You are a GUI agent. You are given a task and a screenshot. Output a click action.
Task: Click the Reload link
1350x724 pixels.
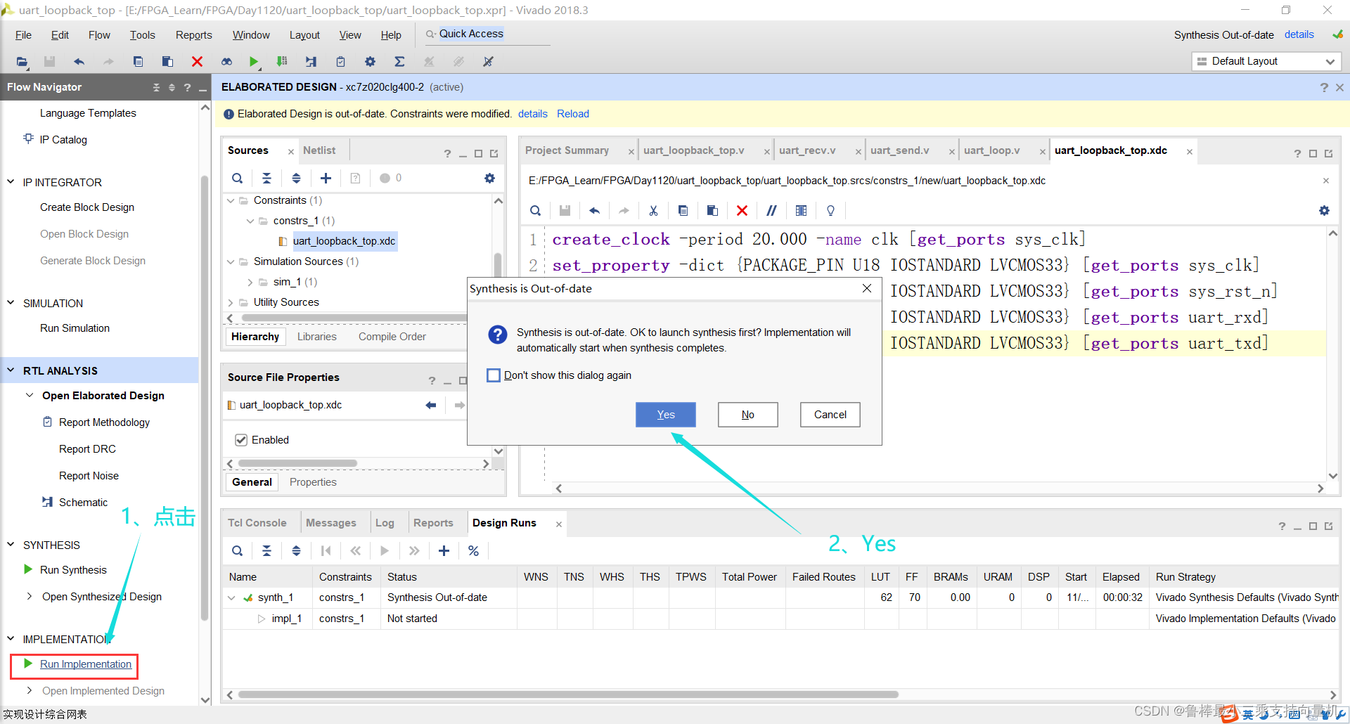pos(573,114)
